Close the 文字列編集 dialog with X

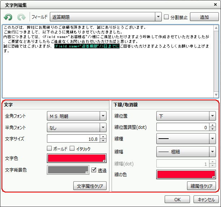(x=215, y=5)
